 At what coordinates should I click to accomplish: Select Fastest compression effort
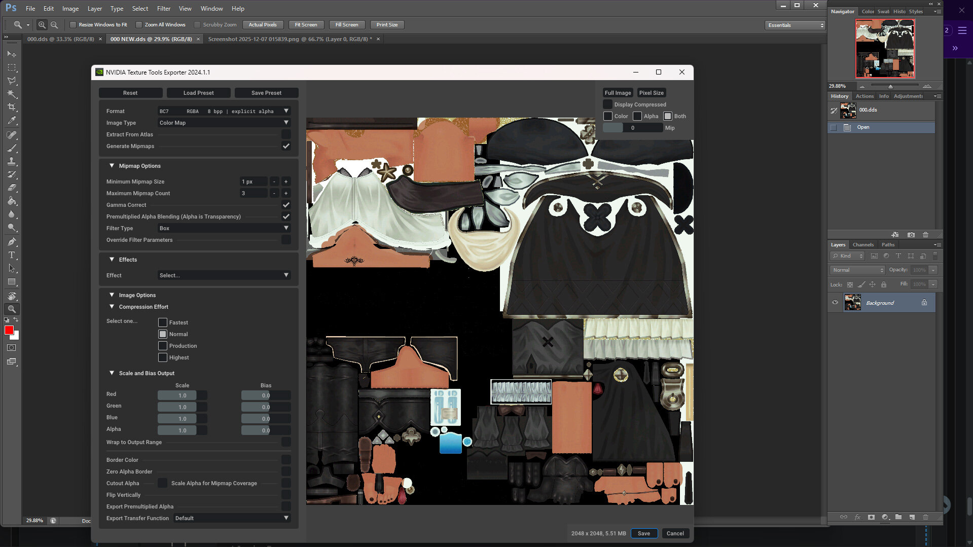pyautogui.click(x=163, y=322)
